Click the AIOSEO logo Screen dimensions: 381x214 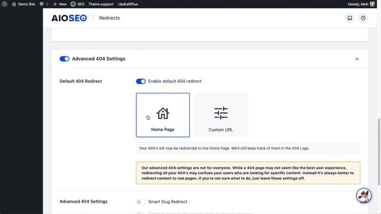[x=69, y=18]
